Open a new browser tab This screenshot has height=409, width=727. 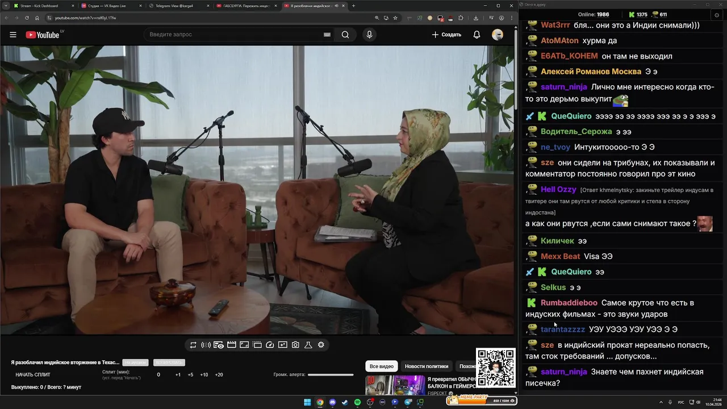pyautogui.click(x=353, y=6)
